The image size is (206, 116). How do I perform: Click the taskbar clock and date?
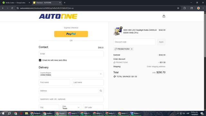194,113
